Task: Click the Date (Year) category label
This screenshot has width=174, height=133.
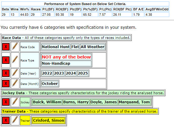Action: pyautogui.click(x=29, y=73)
